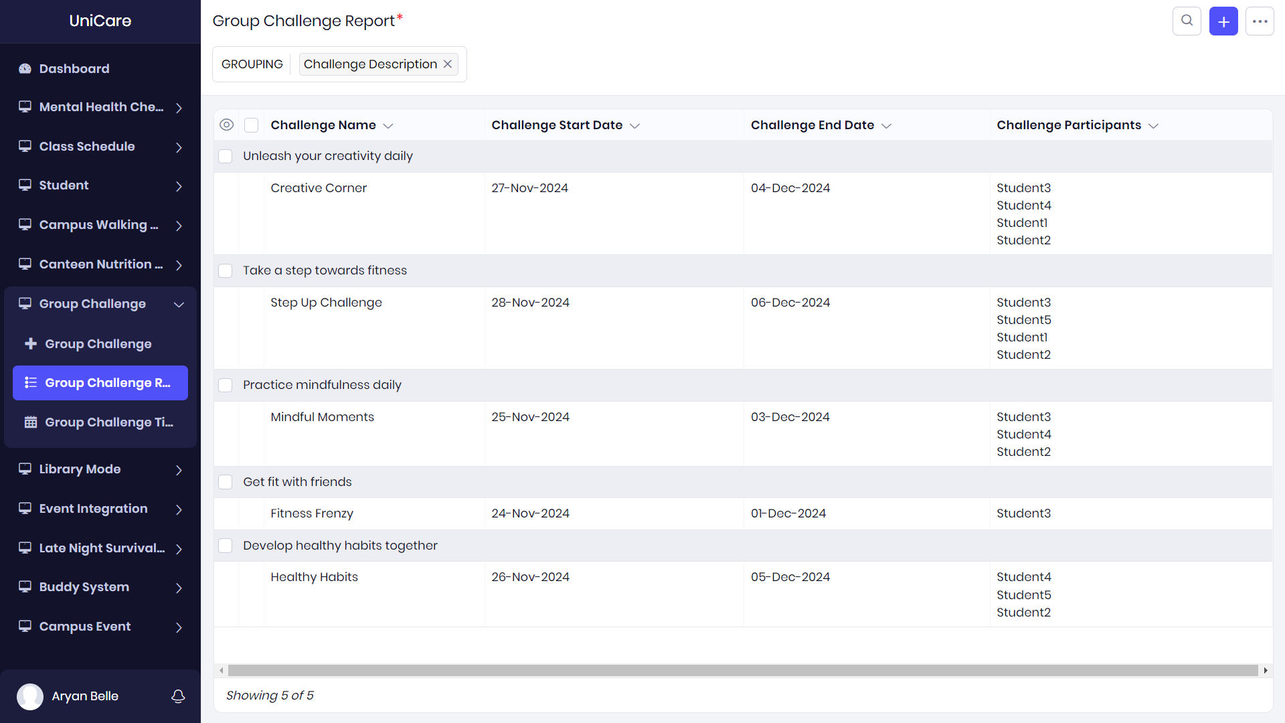Expand the Library Mode sidebar menu
This screenshot has width=1285, height=723.
click(x=100, y=469)
